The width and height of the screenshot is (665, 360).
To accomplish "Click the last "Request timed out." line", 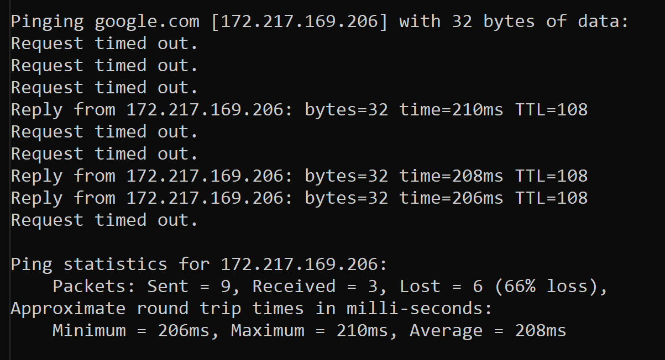I will 104,220.
